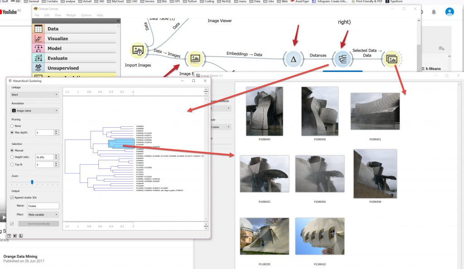Screen dimensions: 464x269
Task: Click the Send Automatically button
Action: pyautogui.click(x=38, y=224)
